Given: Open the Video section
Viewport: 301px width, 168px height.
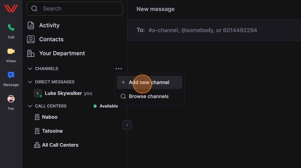Looking at the screenshot, I should click(11, 55).
